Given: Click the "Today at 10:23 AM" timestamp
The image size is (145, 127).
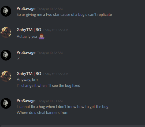Looking at the screenshot, I should pyautogui.click(x=50, y=101).
